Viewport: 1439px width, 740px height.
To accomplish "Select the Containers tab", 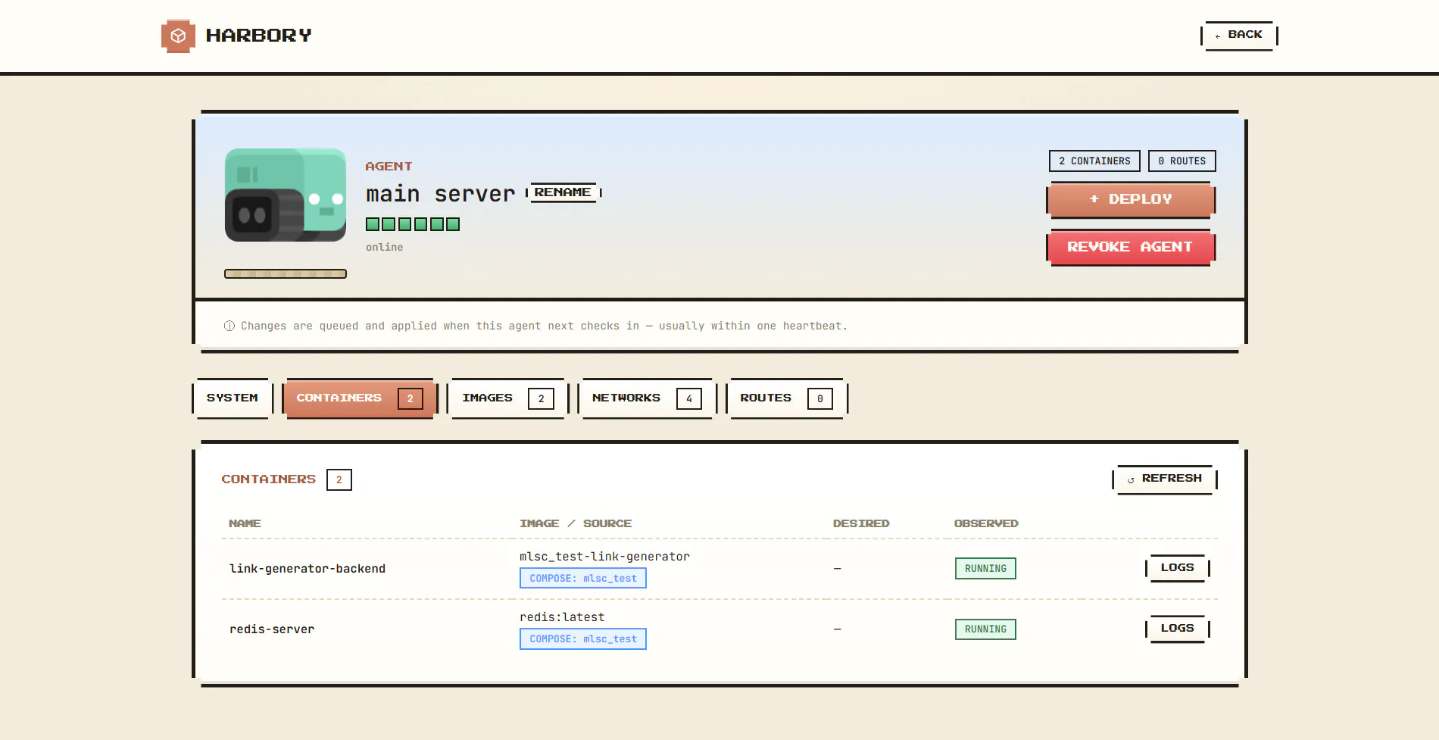I will [x=360, y=398].
